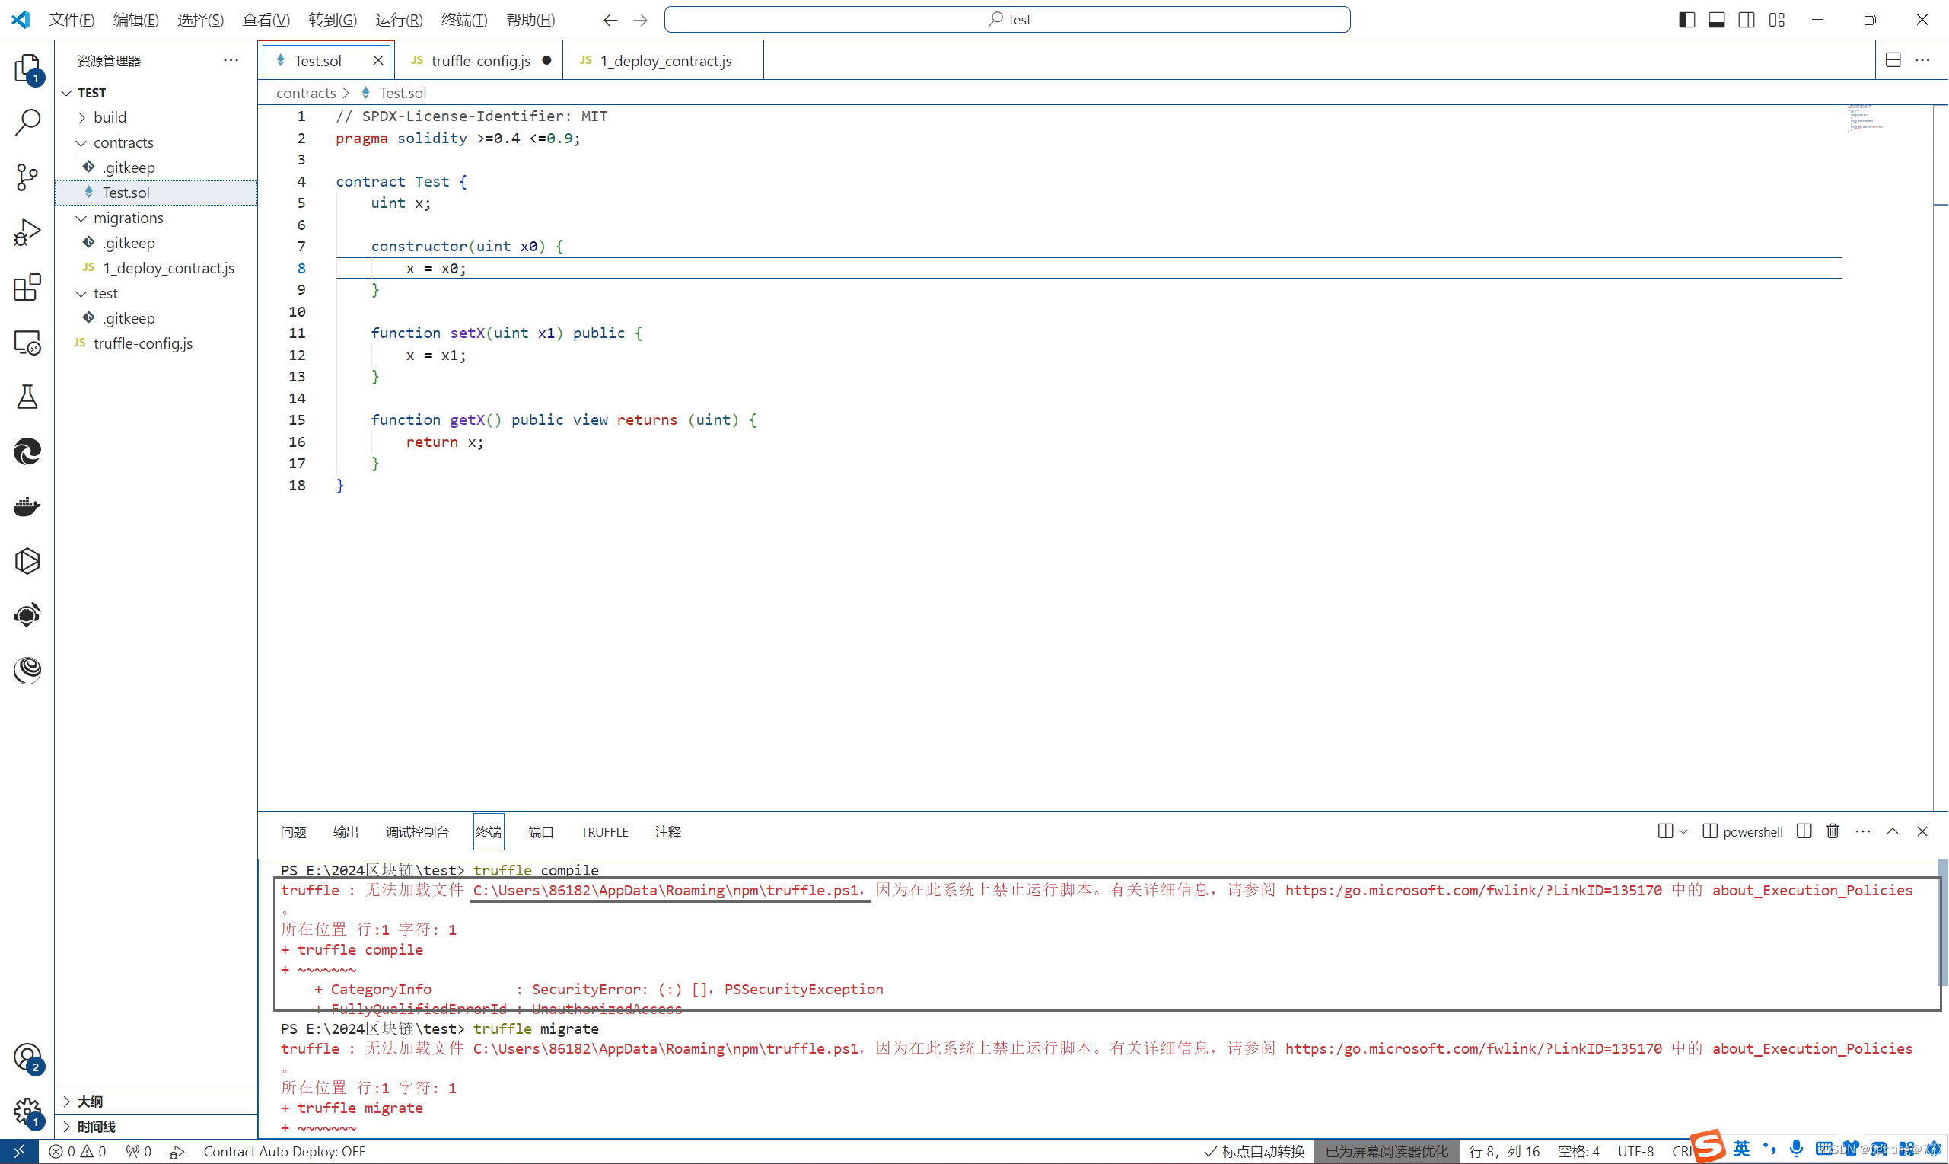The image size is (1949, 1164).
Task: Expand the build folder
Action: tap(110, 117)
